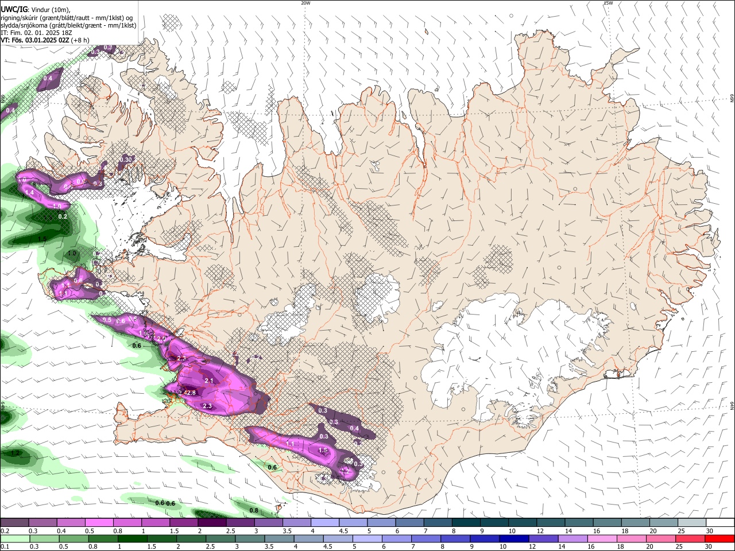Click the first snow legend swatch labeled 0.2
Viewport: 735px width, 551px height.
14,523
